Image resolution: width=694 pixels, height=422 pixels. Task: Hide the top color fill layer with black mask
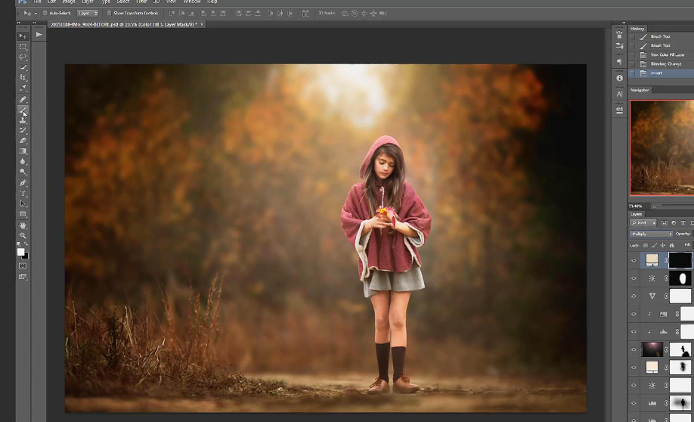[634, 260]
